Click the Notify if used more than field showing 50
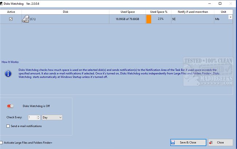The image size is (237, 149). click(x=193, y=19)
